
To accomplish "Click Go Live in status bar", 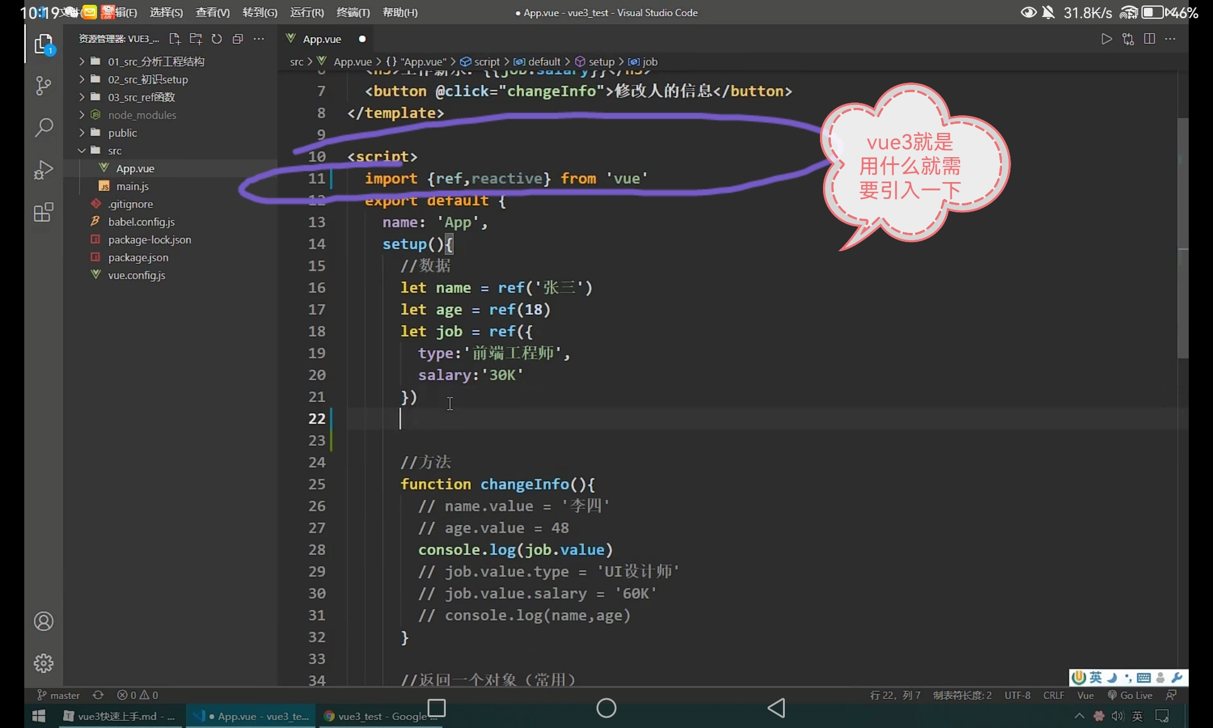I will [1130, 695].
